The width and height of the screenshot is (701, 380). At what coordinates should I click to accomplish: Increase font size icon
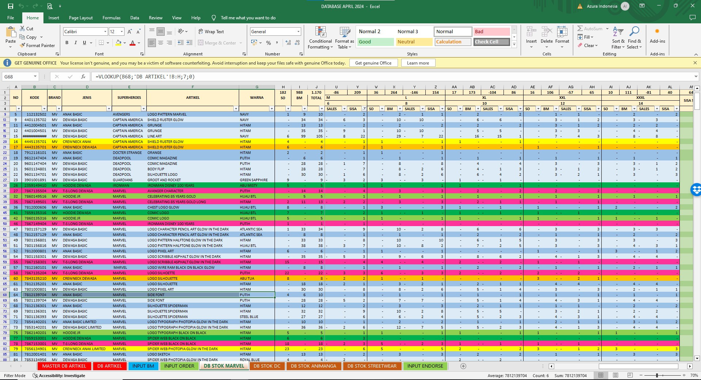point(130,32)
